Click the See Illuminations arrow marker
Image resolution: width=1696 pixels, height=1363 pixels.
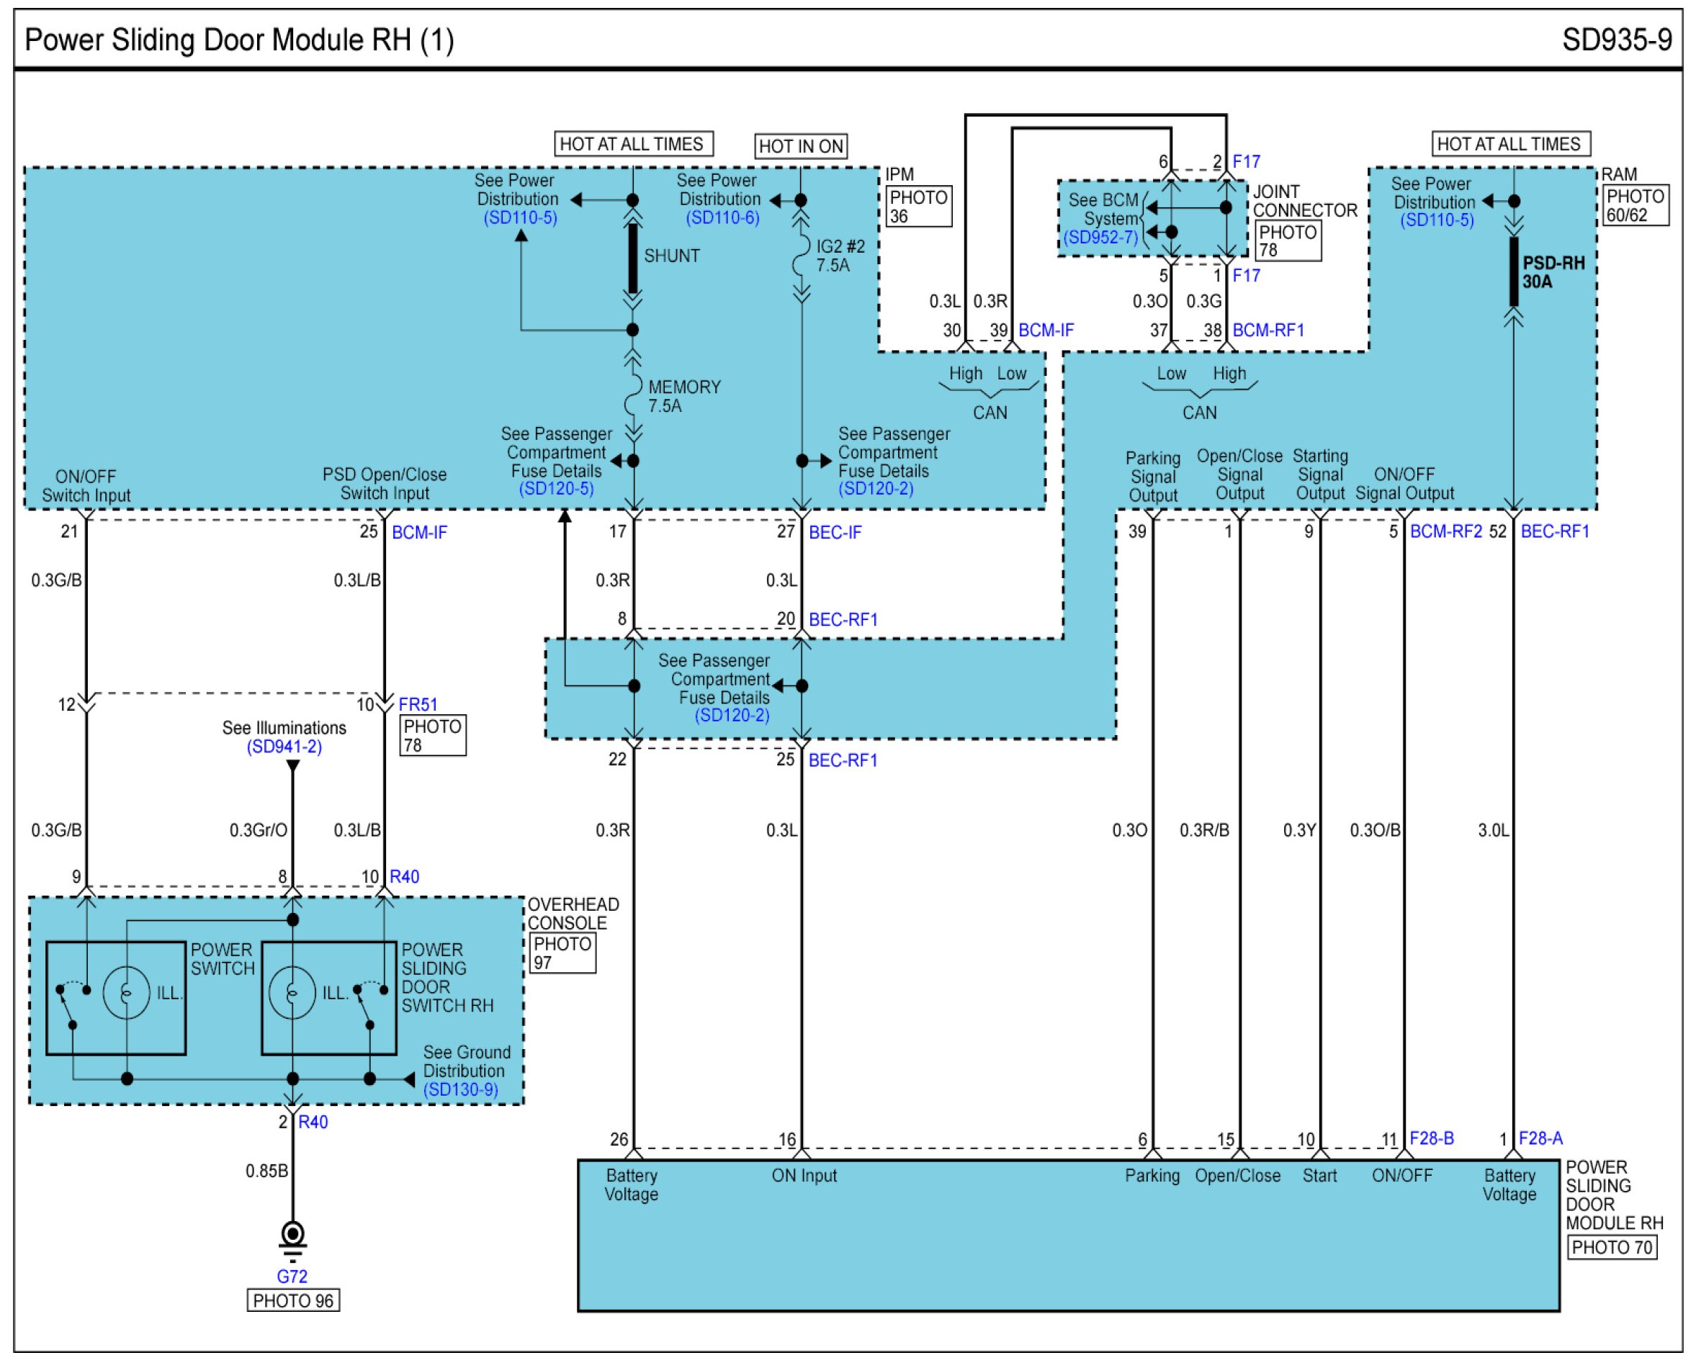tap(292, 766)
